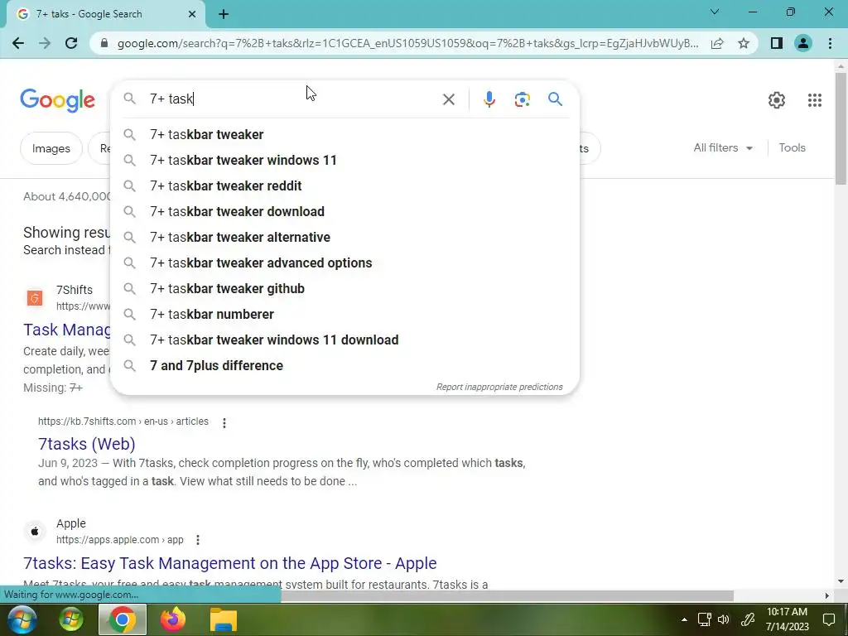Choose suggestion '7+ taskbar tweaker windows 11'

click(344, 160)
